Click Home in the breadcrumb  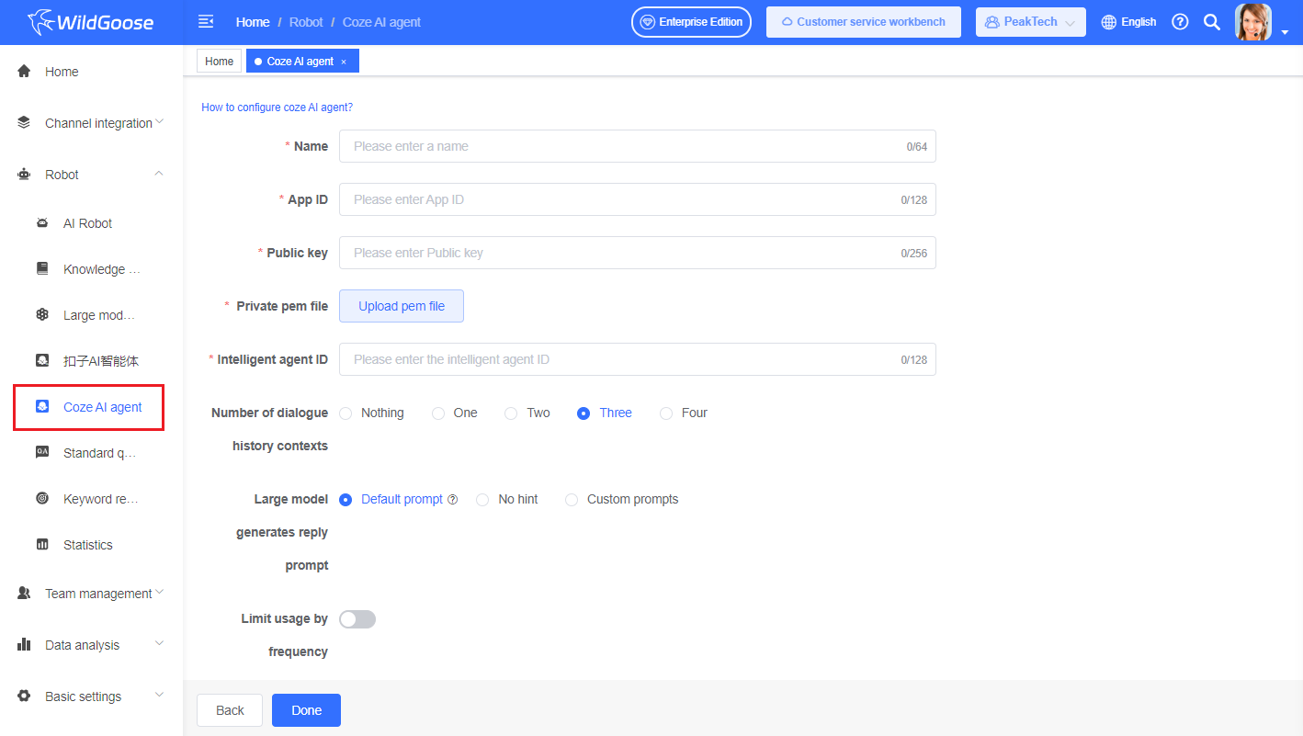[x=253, y=22]
